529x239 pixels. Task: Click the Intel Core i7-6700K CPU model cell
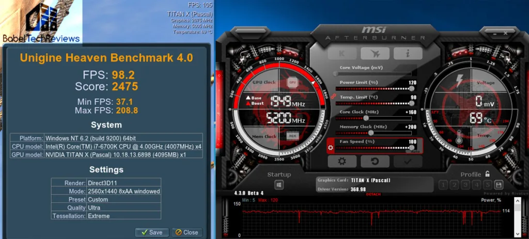point(123,146)
